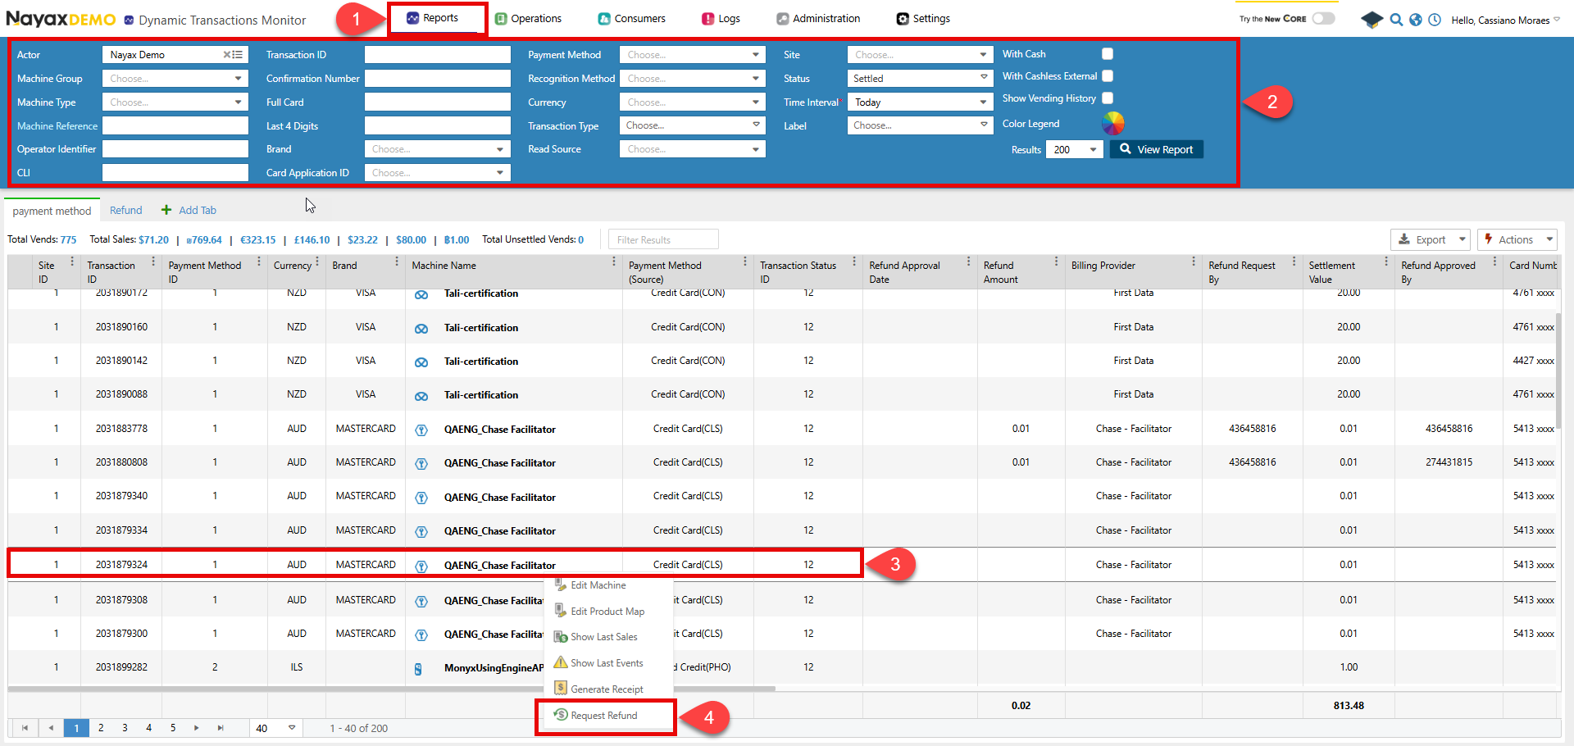The width and height of the screenshot is (1574, 746).
Task: Open the Logs menu
Action: coord(721,18)
